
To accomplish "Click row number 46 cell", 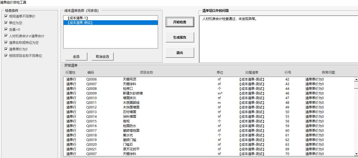I will (x=287, y=93).
